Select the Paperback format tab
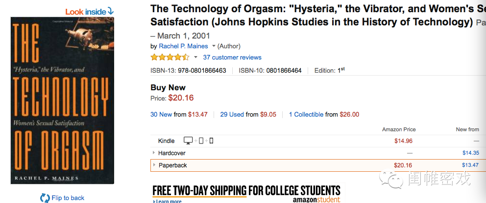 point(318,165)
